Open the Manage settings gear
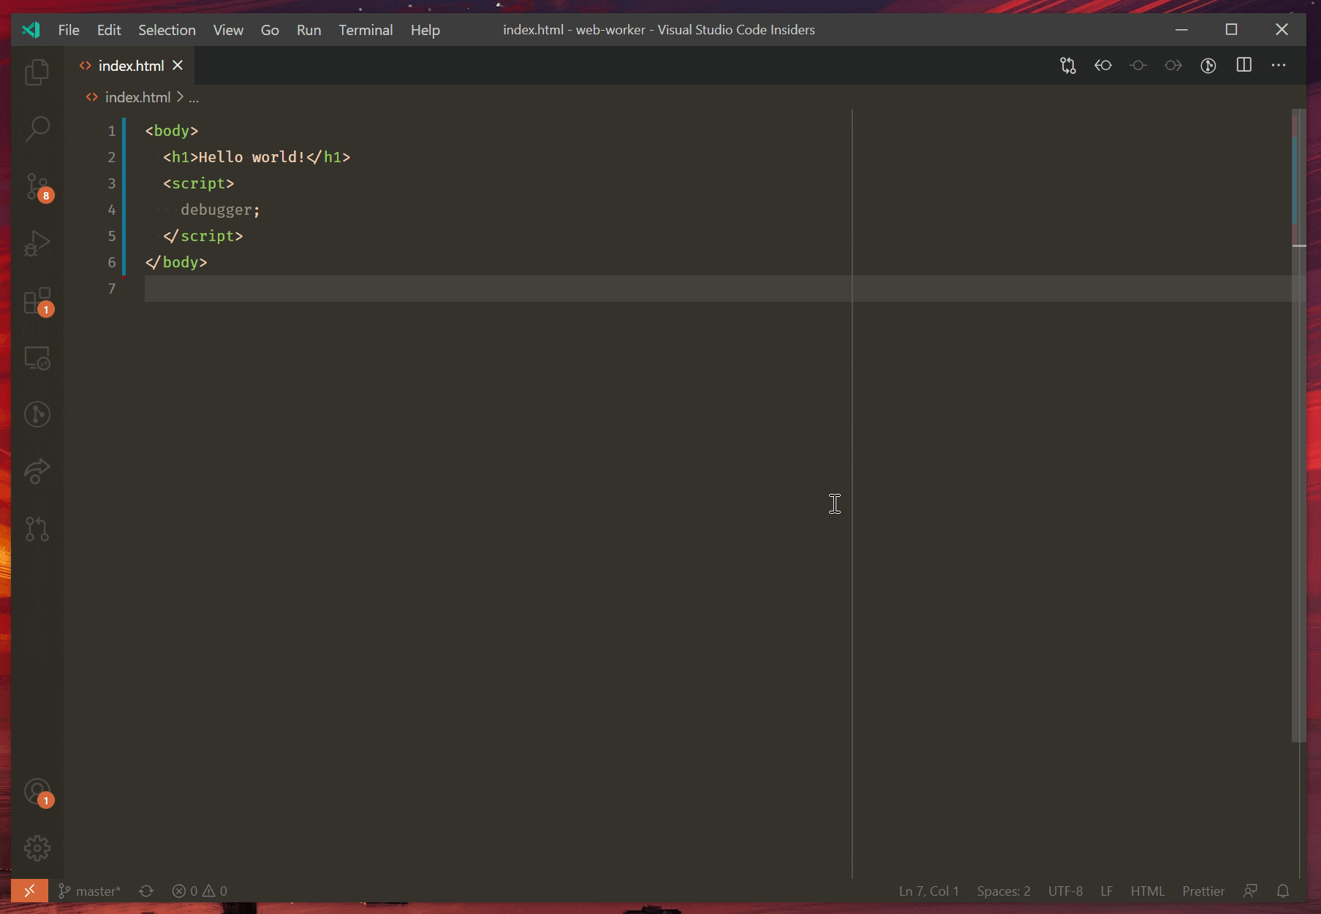Image resolution: width=1321 pixels, height=914 pixels. tap(37, 848)
